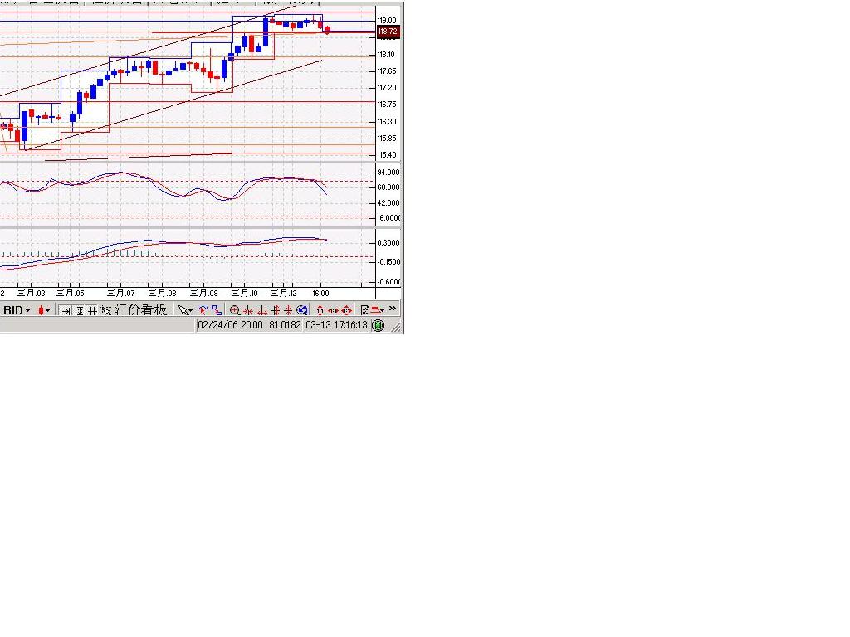The width and height of the screenshot is (850, 637).
Task: Open the 汇价看板 rate board
Action: 141,310
